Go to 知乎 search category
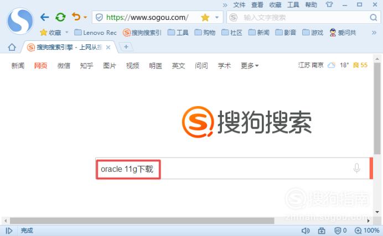Screen dimensions: 383x236 86,66
